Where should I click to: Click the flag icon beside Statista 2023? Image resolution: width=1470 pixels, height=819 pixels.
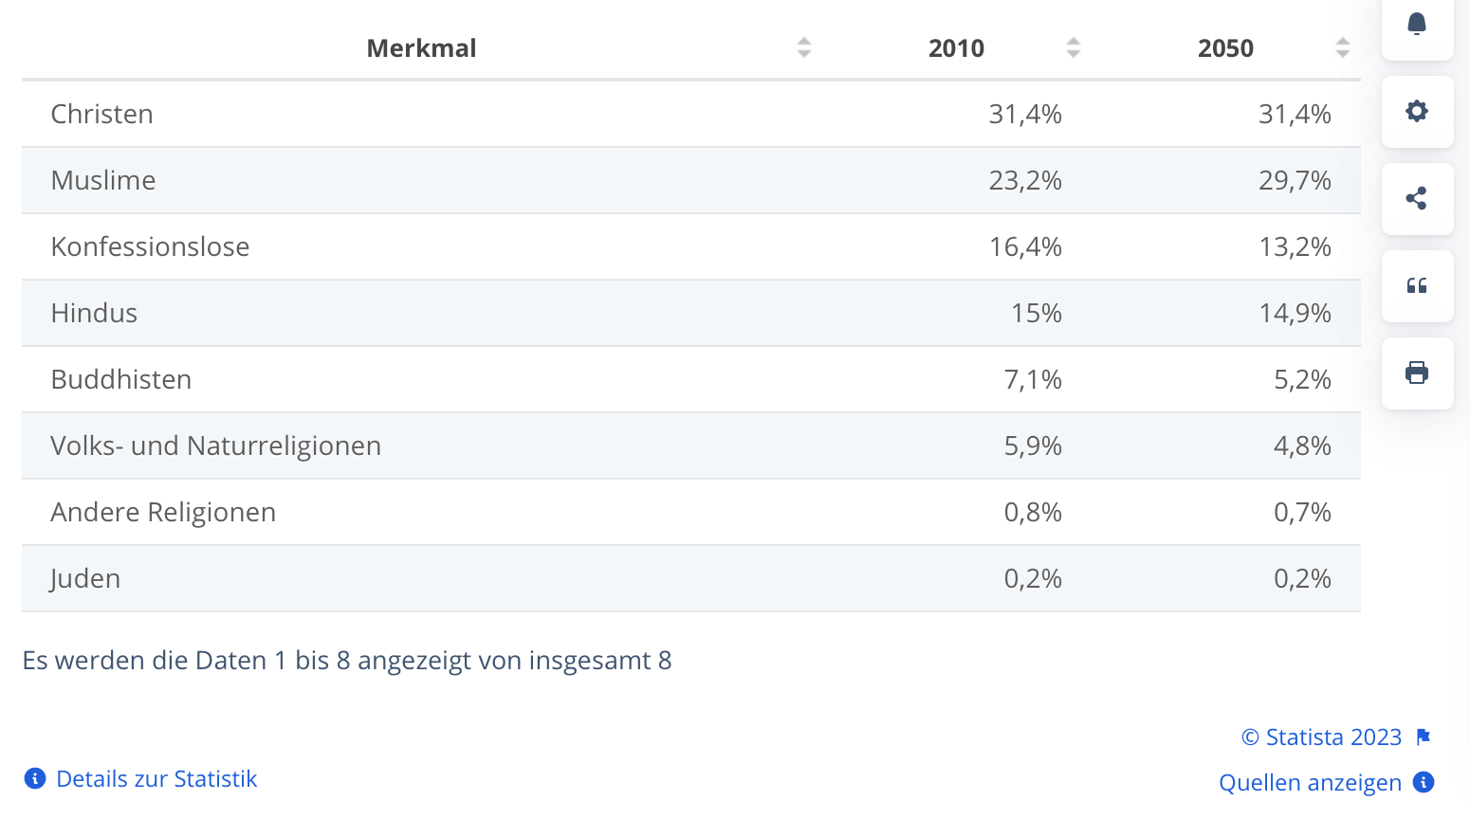pyautogui.click(x=1424, y=737)
